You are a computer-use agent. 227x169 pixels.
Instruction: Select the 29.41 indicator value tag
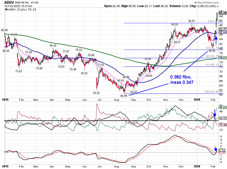coord(223,118)
